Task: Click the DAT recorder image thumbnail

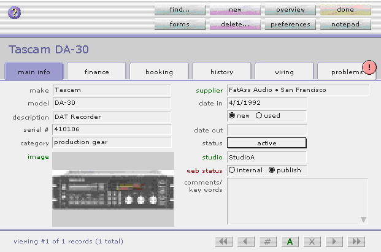Action: [x=114, y=189]
